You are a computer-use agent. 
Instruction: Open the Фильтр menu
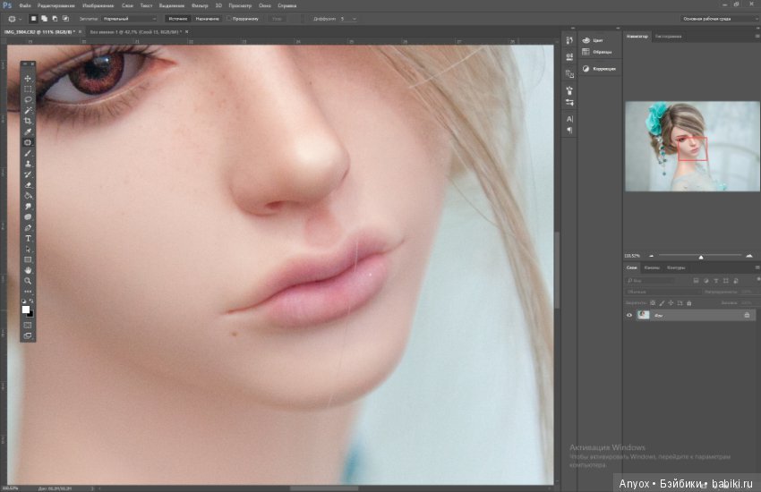tap(200, 6)
